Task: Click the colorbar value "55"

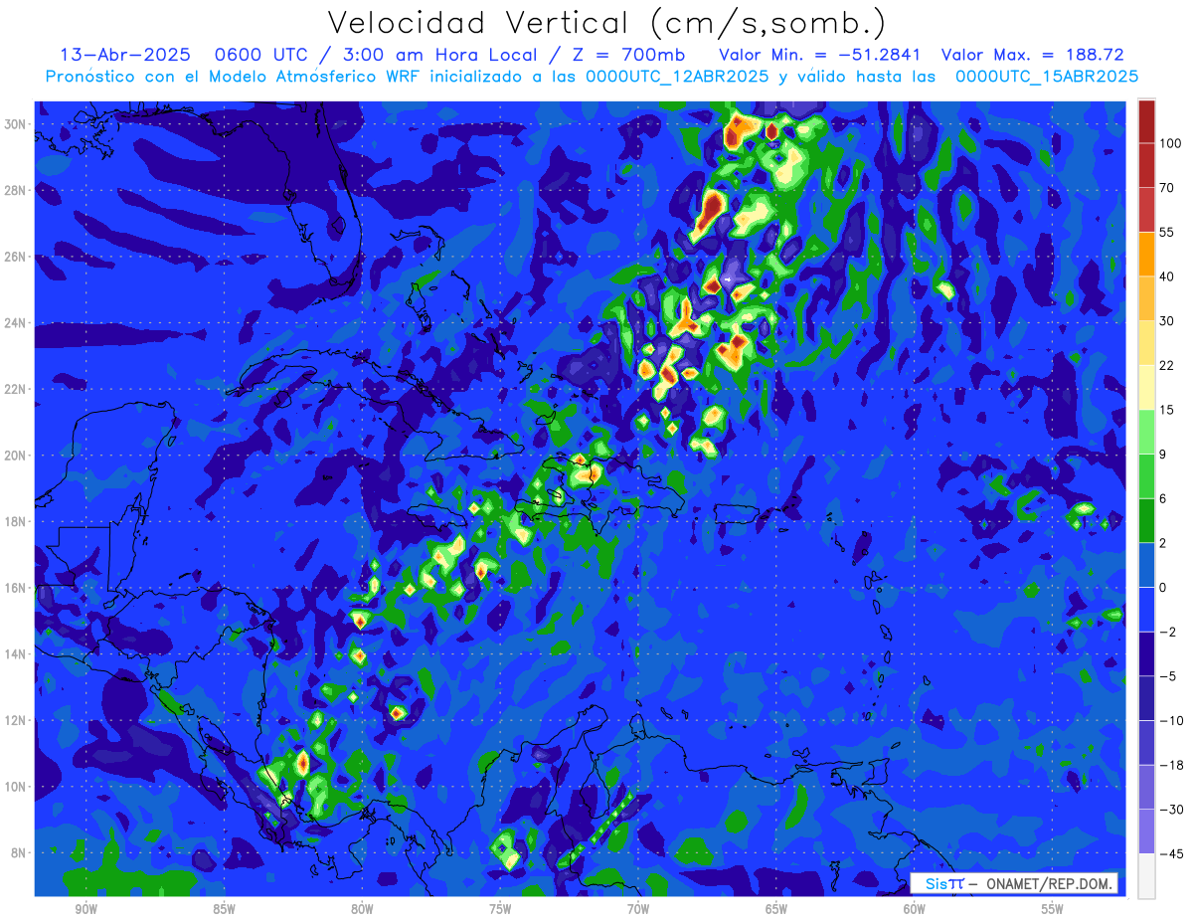Action: [x=1166, y=232]
